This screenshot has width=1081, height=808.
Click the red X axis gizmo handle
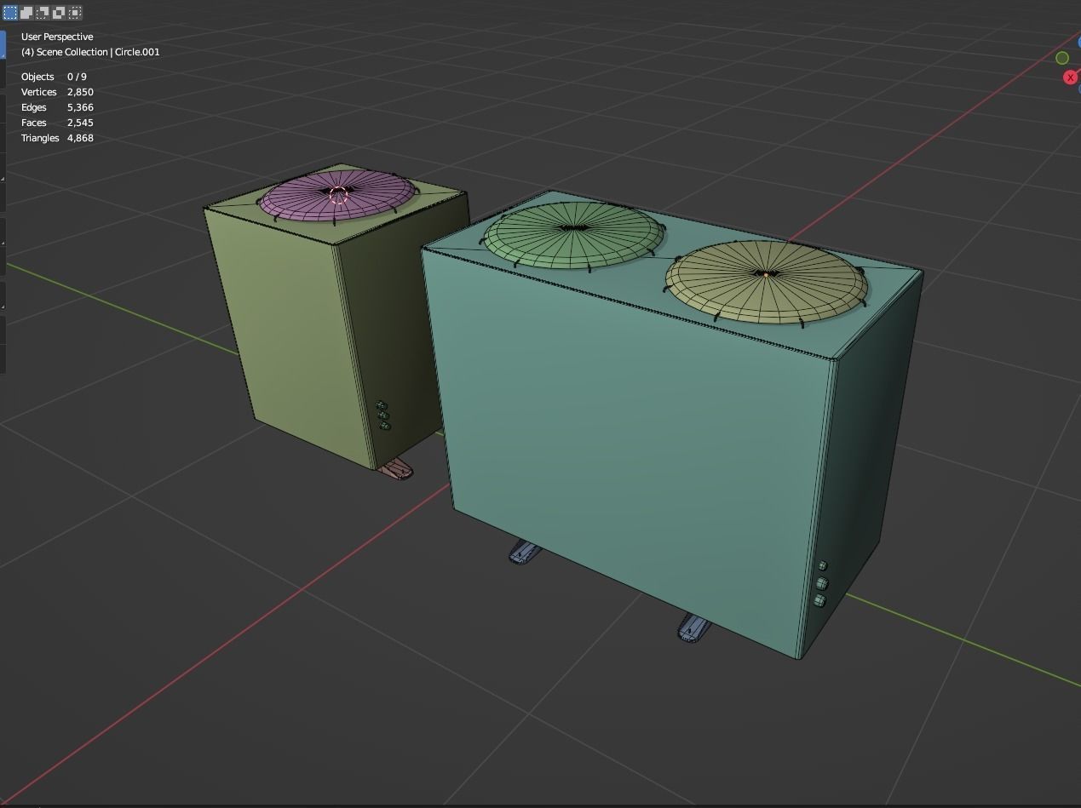click(1070, 77)
